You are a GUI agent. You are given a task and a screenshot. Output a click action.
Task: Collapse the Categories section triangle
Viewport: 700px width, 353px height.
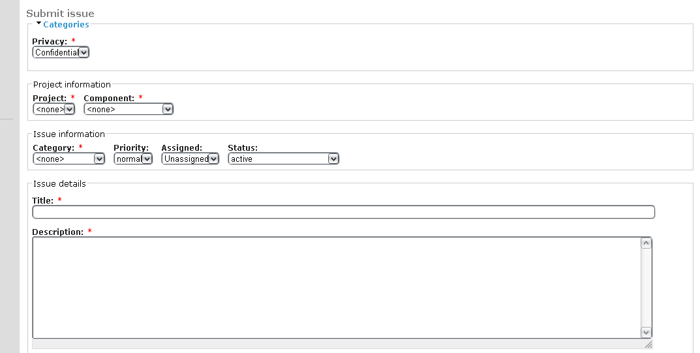click(39, 23)
